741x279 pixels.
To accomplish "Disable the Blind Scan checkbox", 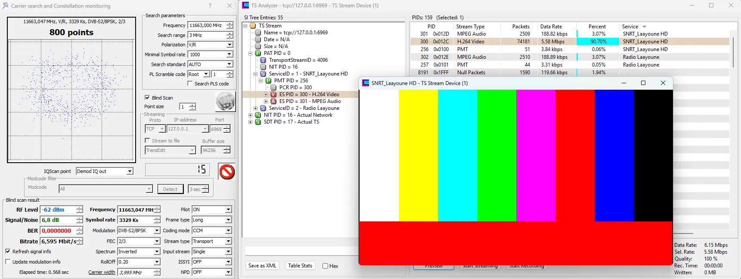I will coord(147,98).
